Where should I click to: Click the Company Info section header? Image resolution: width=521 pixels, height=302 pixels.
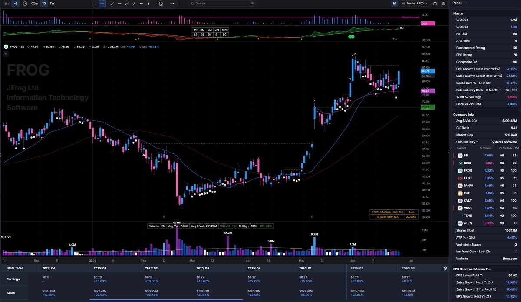(x=464, y=114)
